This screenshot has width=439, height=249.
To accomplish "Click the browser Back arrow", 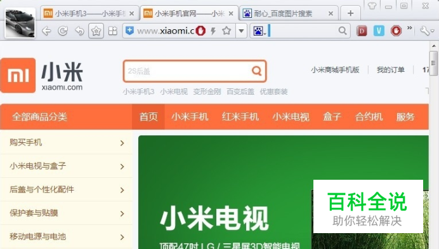I will (46, 31).
